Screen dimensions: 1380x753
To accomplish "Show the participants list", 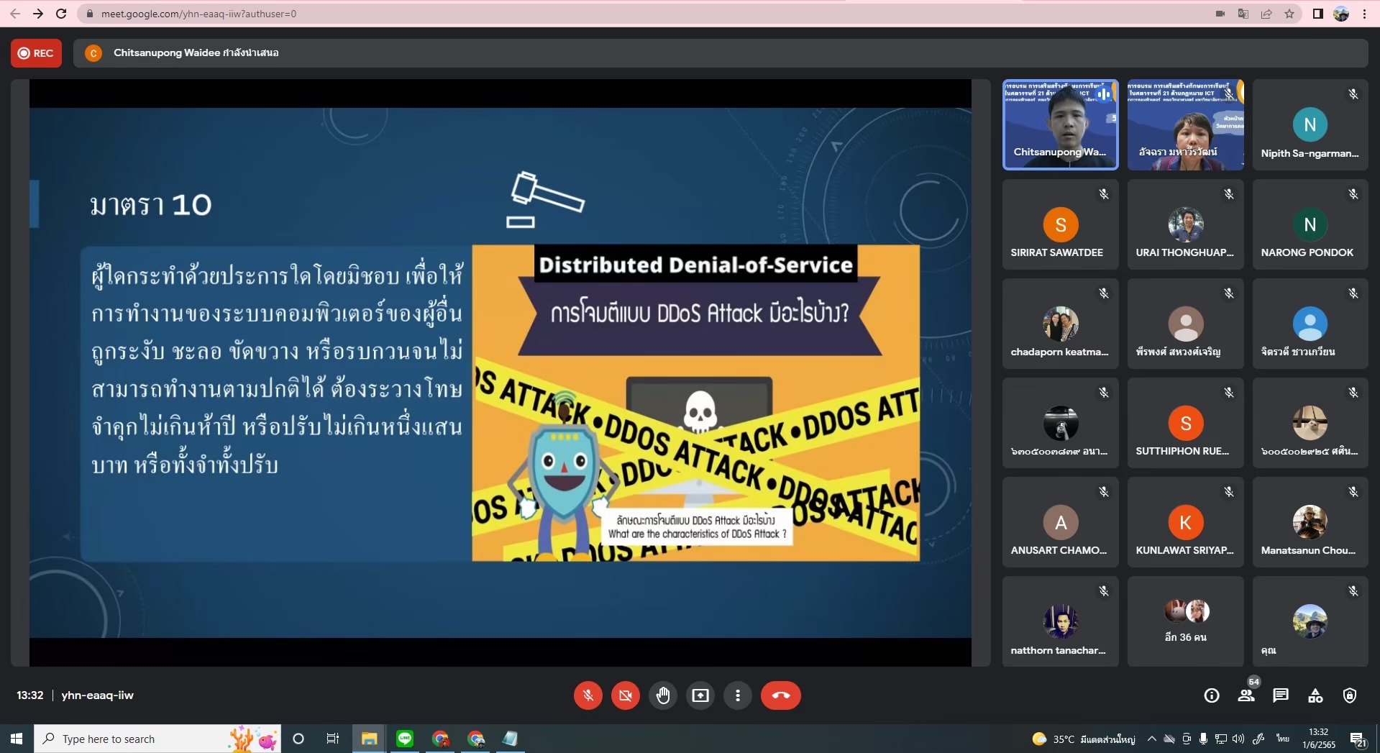I will [1246, 695].
